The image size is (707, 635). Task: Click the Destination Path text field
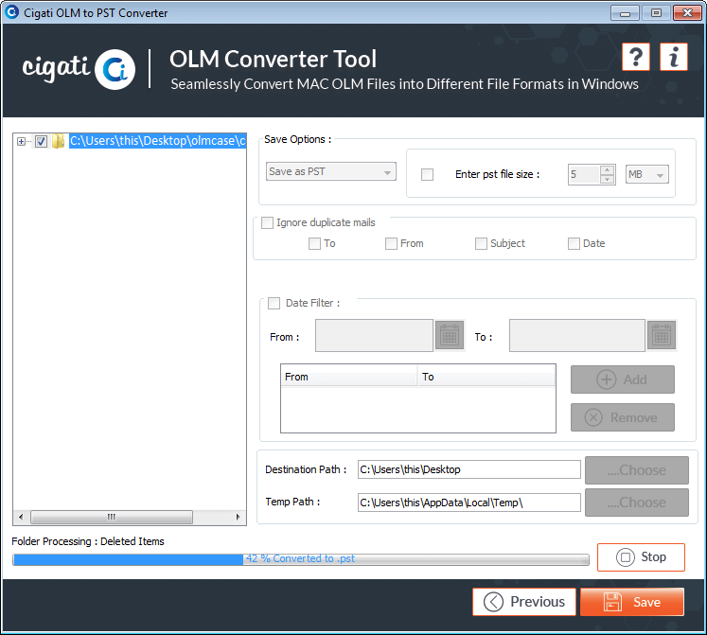tap(468, 469)
